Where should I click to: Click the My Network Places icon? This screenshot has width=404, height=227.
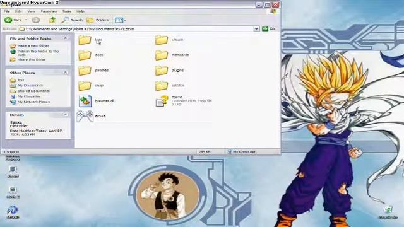[x=13, y=102]
